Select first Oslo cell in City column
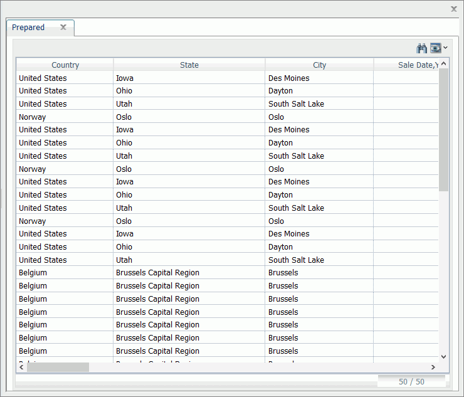Image resolution: width=464 pixels, height=397 pixels. click(x=319, y=117)
